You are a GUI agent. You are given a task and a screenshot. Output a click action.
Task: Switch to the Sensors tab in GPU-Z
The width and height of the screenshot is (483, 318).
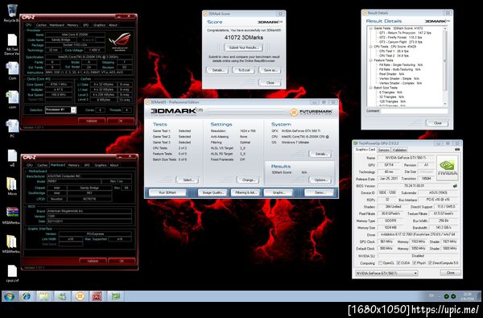(383, 150)
